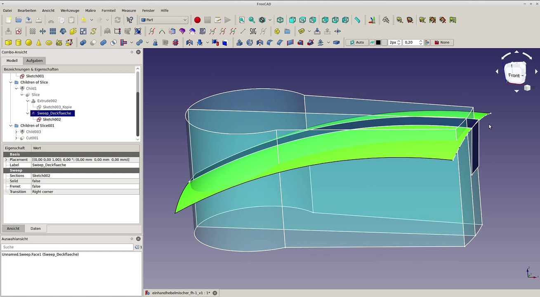Viewport: 540px width, 297px height.
Task: Collapse the Children of Slice group
Action: click(11, 82)
